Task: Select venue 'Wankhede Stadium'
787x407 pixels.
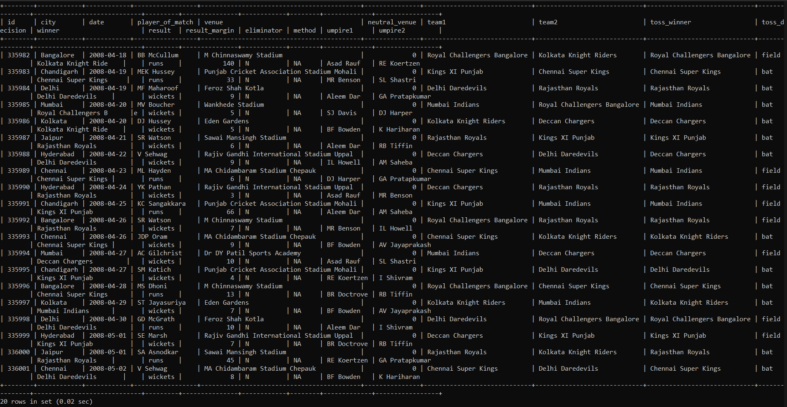Action: tap(234, 105)
